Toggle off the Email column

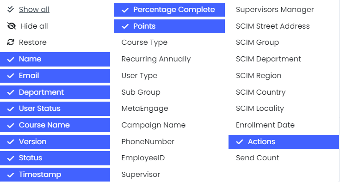[x=55, y=76]
